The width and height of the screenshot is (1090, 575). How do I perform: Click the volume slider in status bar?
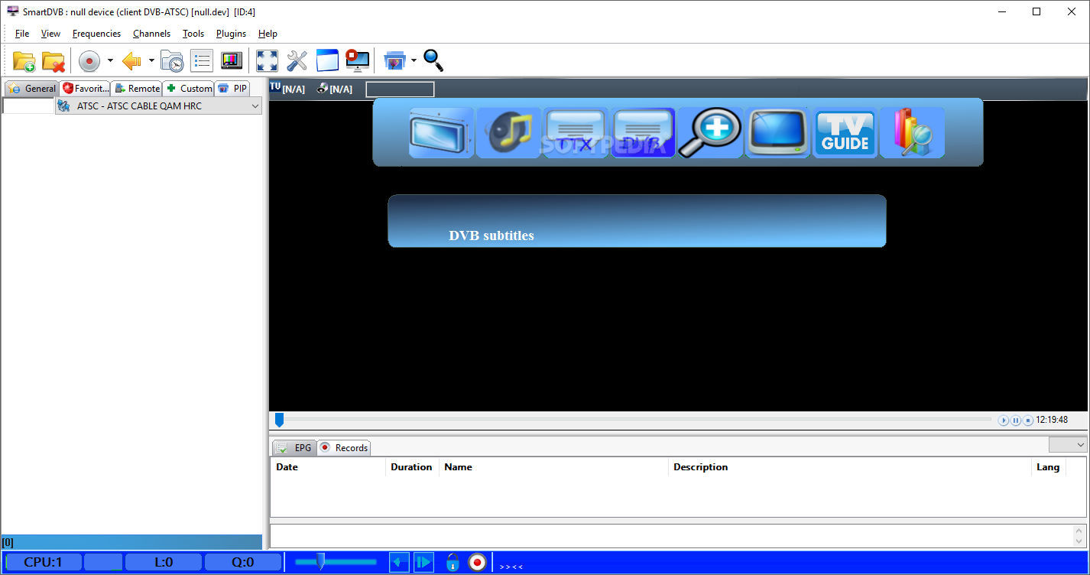coord(336,562)
